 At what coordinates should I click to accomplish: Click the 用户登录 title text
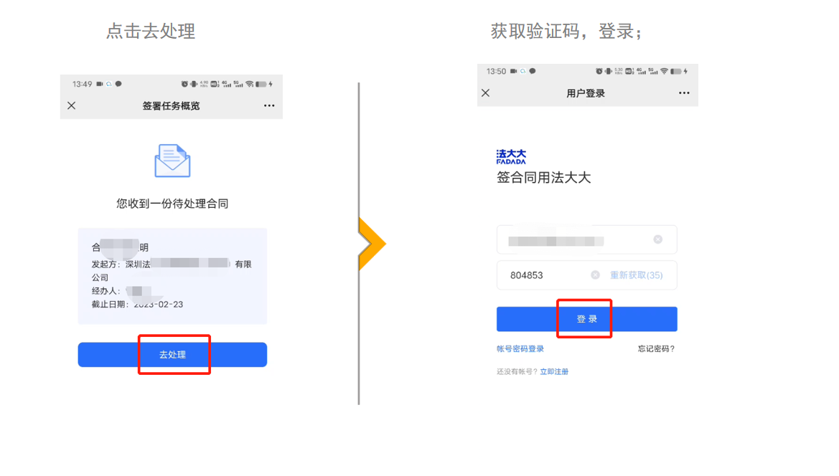point(586,93)
